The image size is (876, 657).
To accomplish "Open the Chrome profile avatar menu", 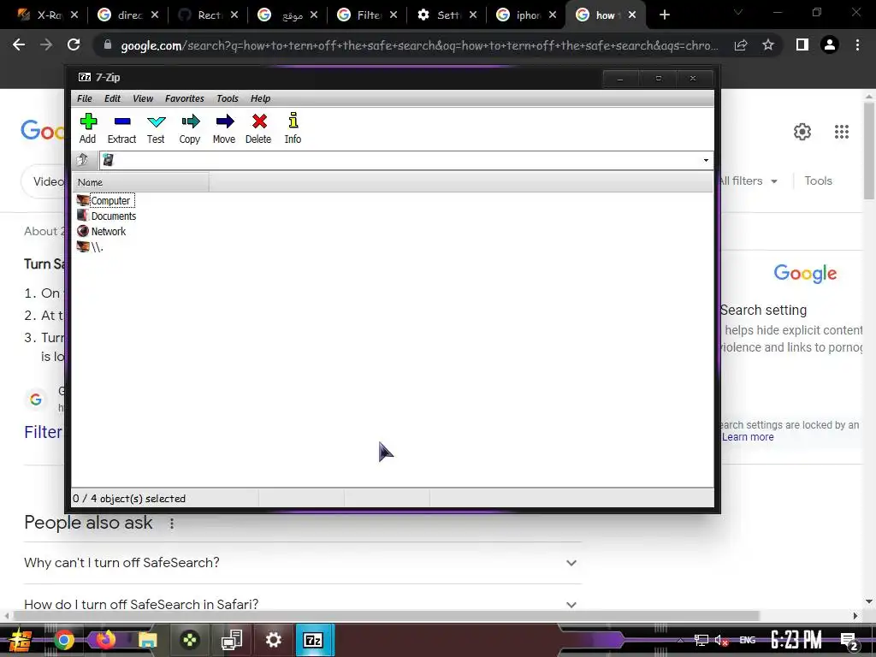I will [830, 44].
